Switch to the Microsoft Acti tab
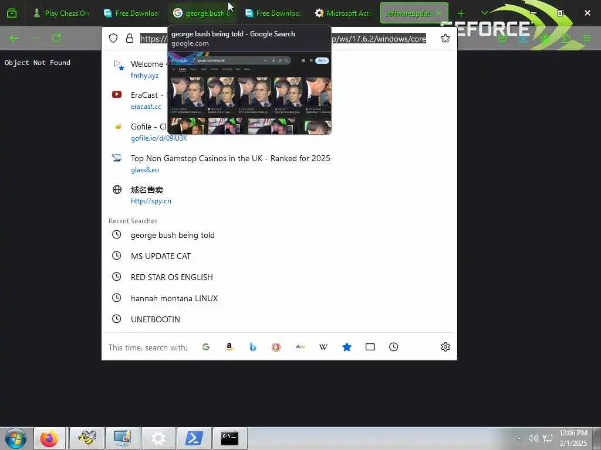The image size is (601, 450). [343, 13]
